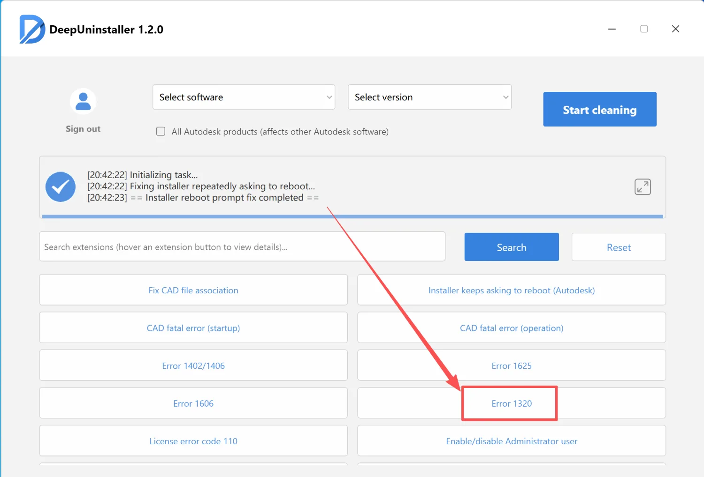Open the Select software dropdown
This screenshot has width=704, height=477.
coord(244,97)
